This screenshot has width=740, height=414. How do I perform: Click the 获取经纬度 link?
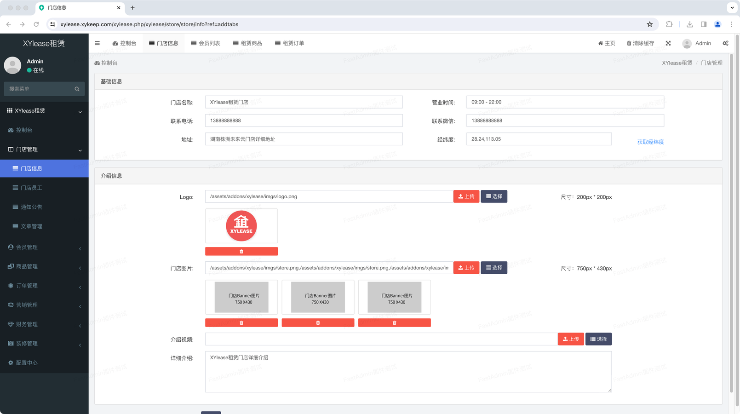point(650,142)
